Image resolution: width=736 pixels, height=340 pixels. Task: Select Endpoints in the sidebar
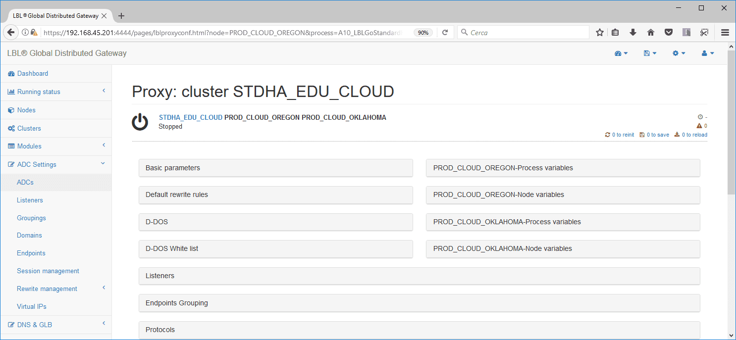31,253
